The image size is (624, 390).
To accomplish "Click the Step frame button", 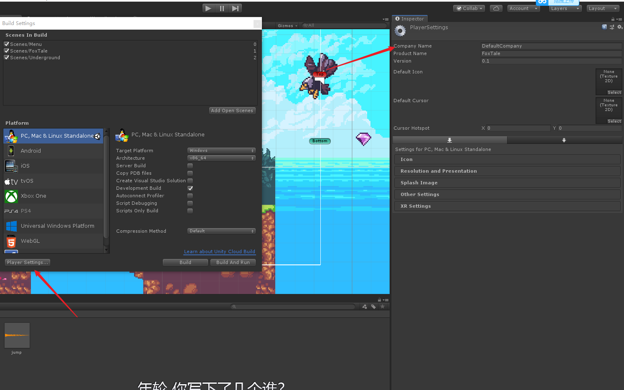I will click(x=235, y=8).
